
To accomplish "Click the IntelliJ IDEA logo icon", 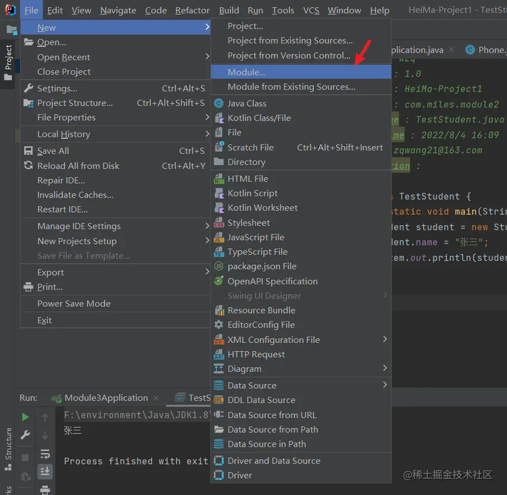I will pos(11,10).
